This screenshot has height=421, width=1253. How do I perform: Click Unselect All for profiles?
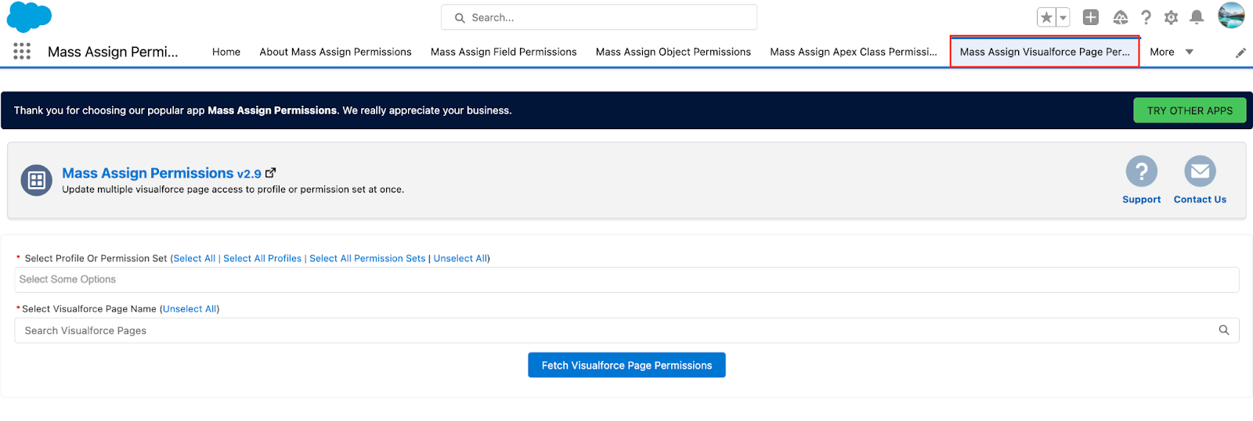coord(460,258)
